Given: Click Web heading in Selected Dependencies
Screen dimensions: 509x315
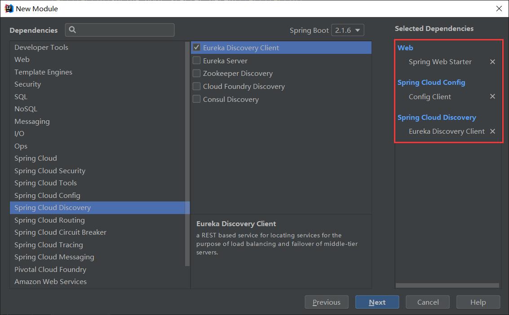Looking at the screenshot, I should pos(405,48).
